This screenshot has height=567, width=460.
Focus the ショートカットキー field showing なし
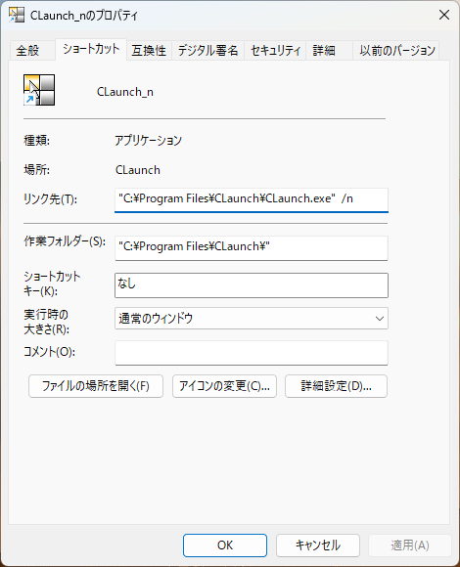pyautogui.click(x=252, y=285)
